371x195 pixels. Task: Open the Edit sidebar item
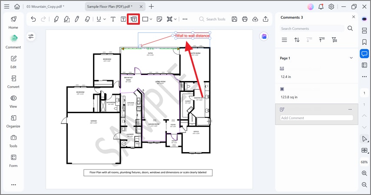13,62
